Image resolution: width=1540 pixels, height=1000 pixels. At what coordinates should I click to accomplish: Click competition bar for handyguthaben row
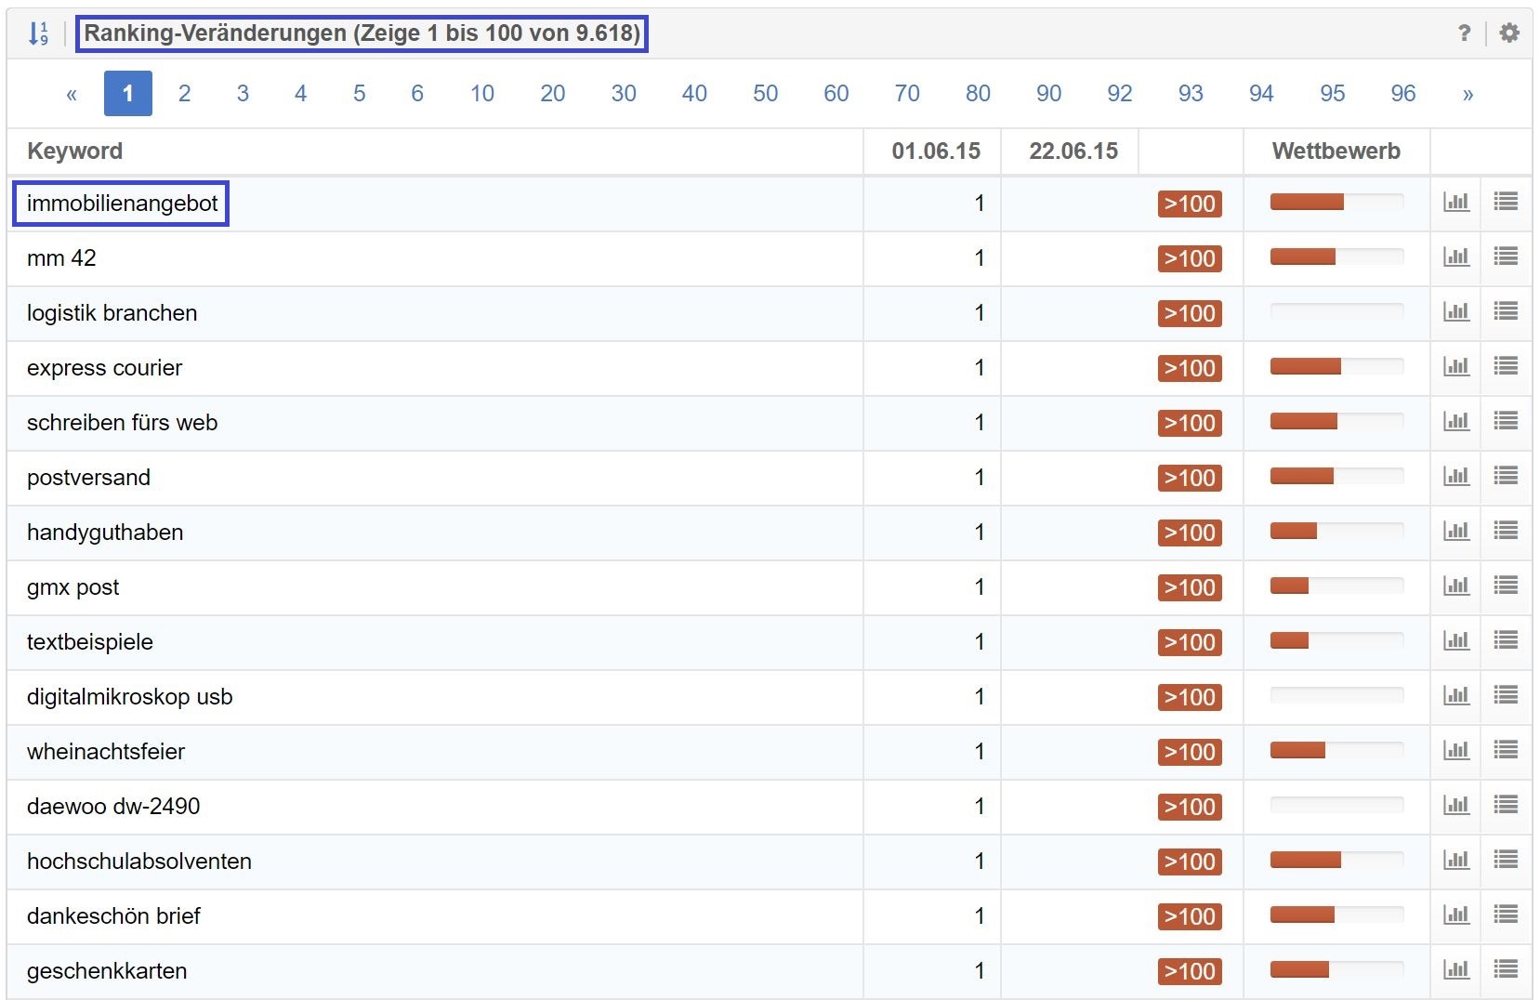click(1336, 531)
